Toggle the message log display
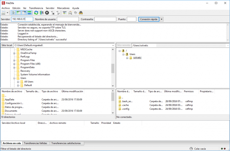The image size is (230, 151). click(x=13, y=13)
